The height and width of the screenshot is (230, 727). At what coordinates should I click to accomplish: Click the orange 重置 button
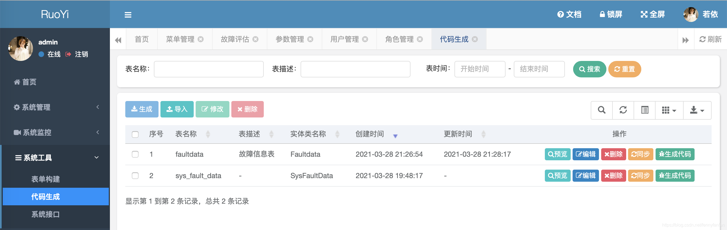(x=625, y=69)
